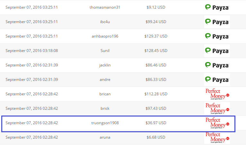The width and height of the screenshot is (246, 147).
Task: Click Perfect Money logo beside aruna
Action: click(x=217, y=137)
